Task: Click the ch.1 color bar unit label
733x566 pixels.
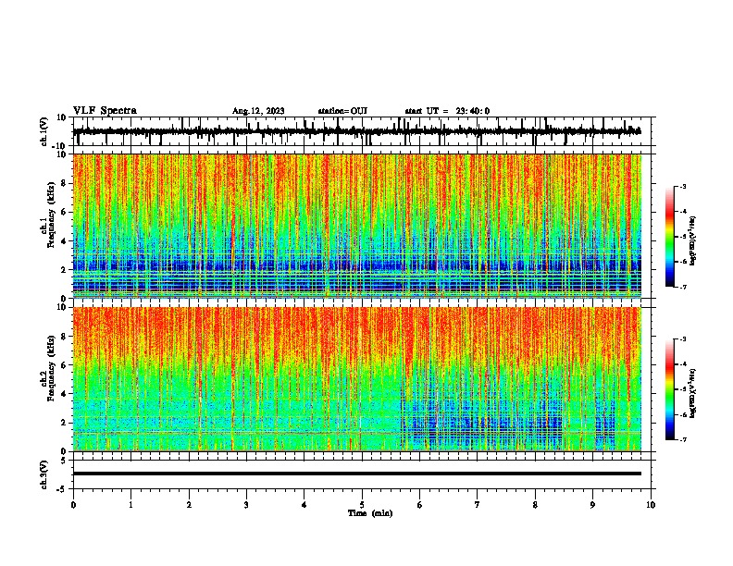Action: pos(692,241)
